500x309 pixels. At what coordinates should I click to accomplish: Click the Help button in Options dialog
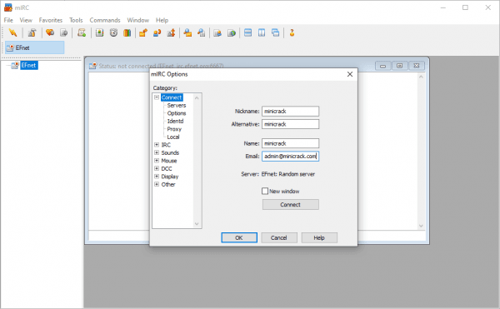pos(319,237)
